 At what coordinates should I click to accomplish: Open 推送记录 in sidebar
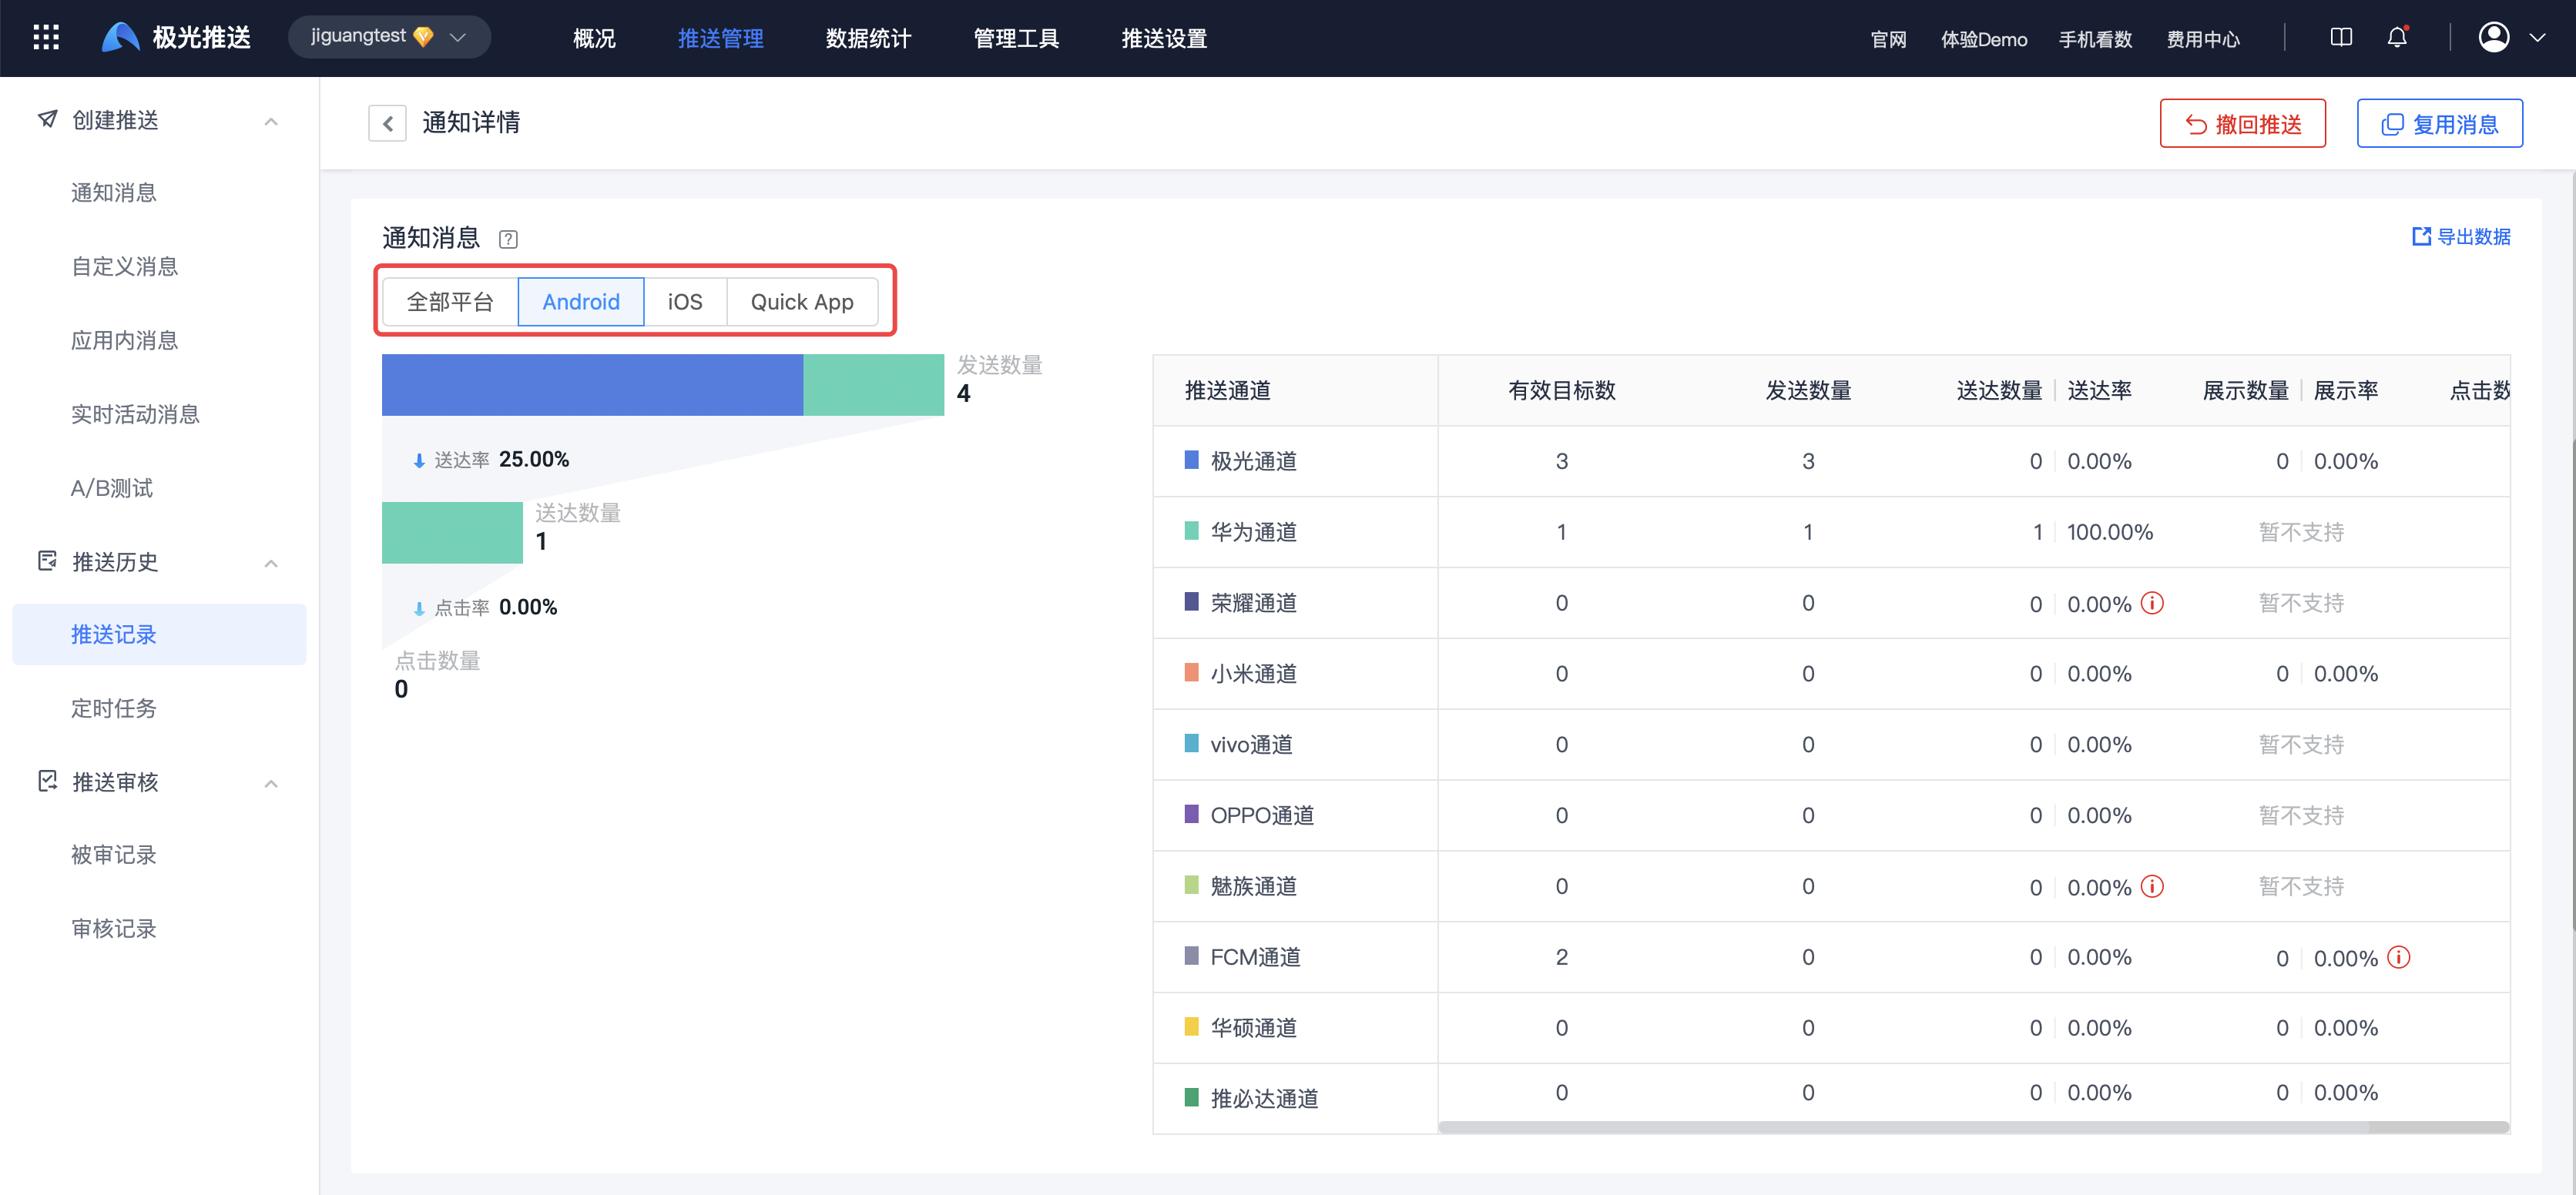tap(159, 634)
